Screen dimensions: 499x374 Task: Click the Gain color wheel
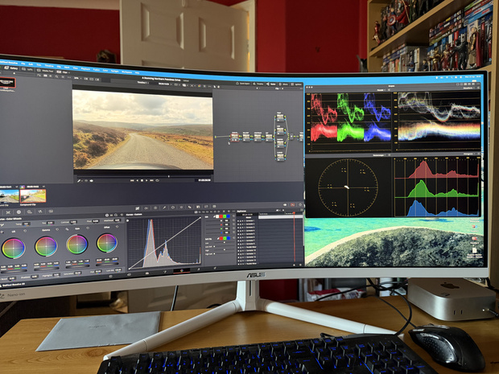(x=77, y=244)
